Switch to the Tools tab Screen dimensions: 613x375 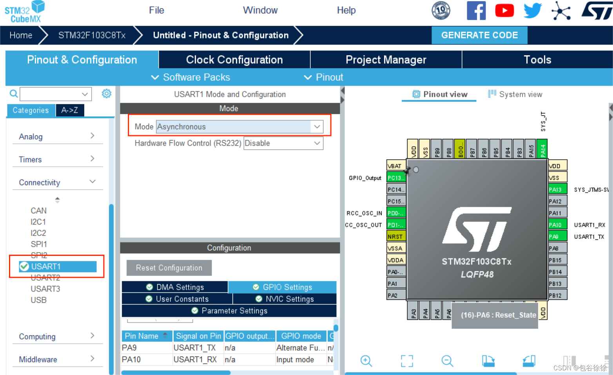tap(537, 60)
